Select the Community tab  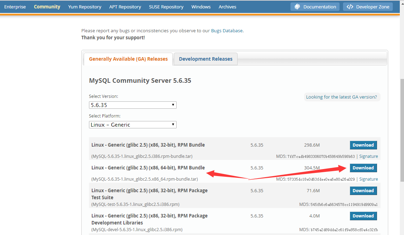47,7
